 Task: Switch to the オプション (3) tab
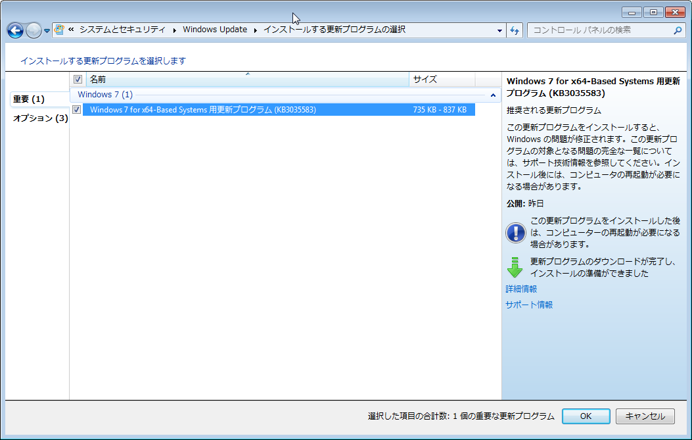pos(40,118)
